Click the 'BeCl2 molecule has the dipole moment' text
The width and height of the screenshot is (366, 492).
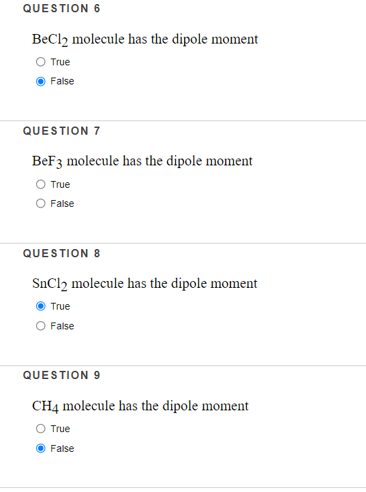click(144, 39)
